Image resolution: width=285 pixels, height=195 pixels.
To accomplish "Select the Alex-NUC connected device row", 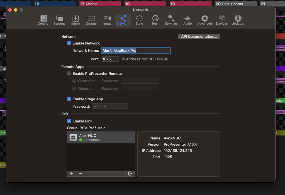I will click(101, 137).
